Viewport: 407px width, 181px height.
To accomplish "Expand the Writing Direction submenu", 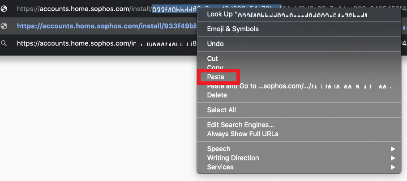I will point(233,158).
